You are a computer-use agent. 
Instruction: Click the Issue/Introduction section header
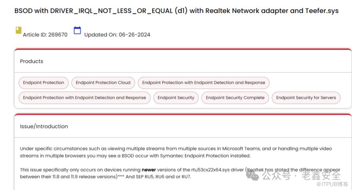coord(44,126)
